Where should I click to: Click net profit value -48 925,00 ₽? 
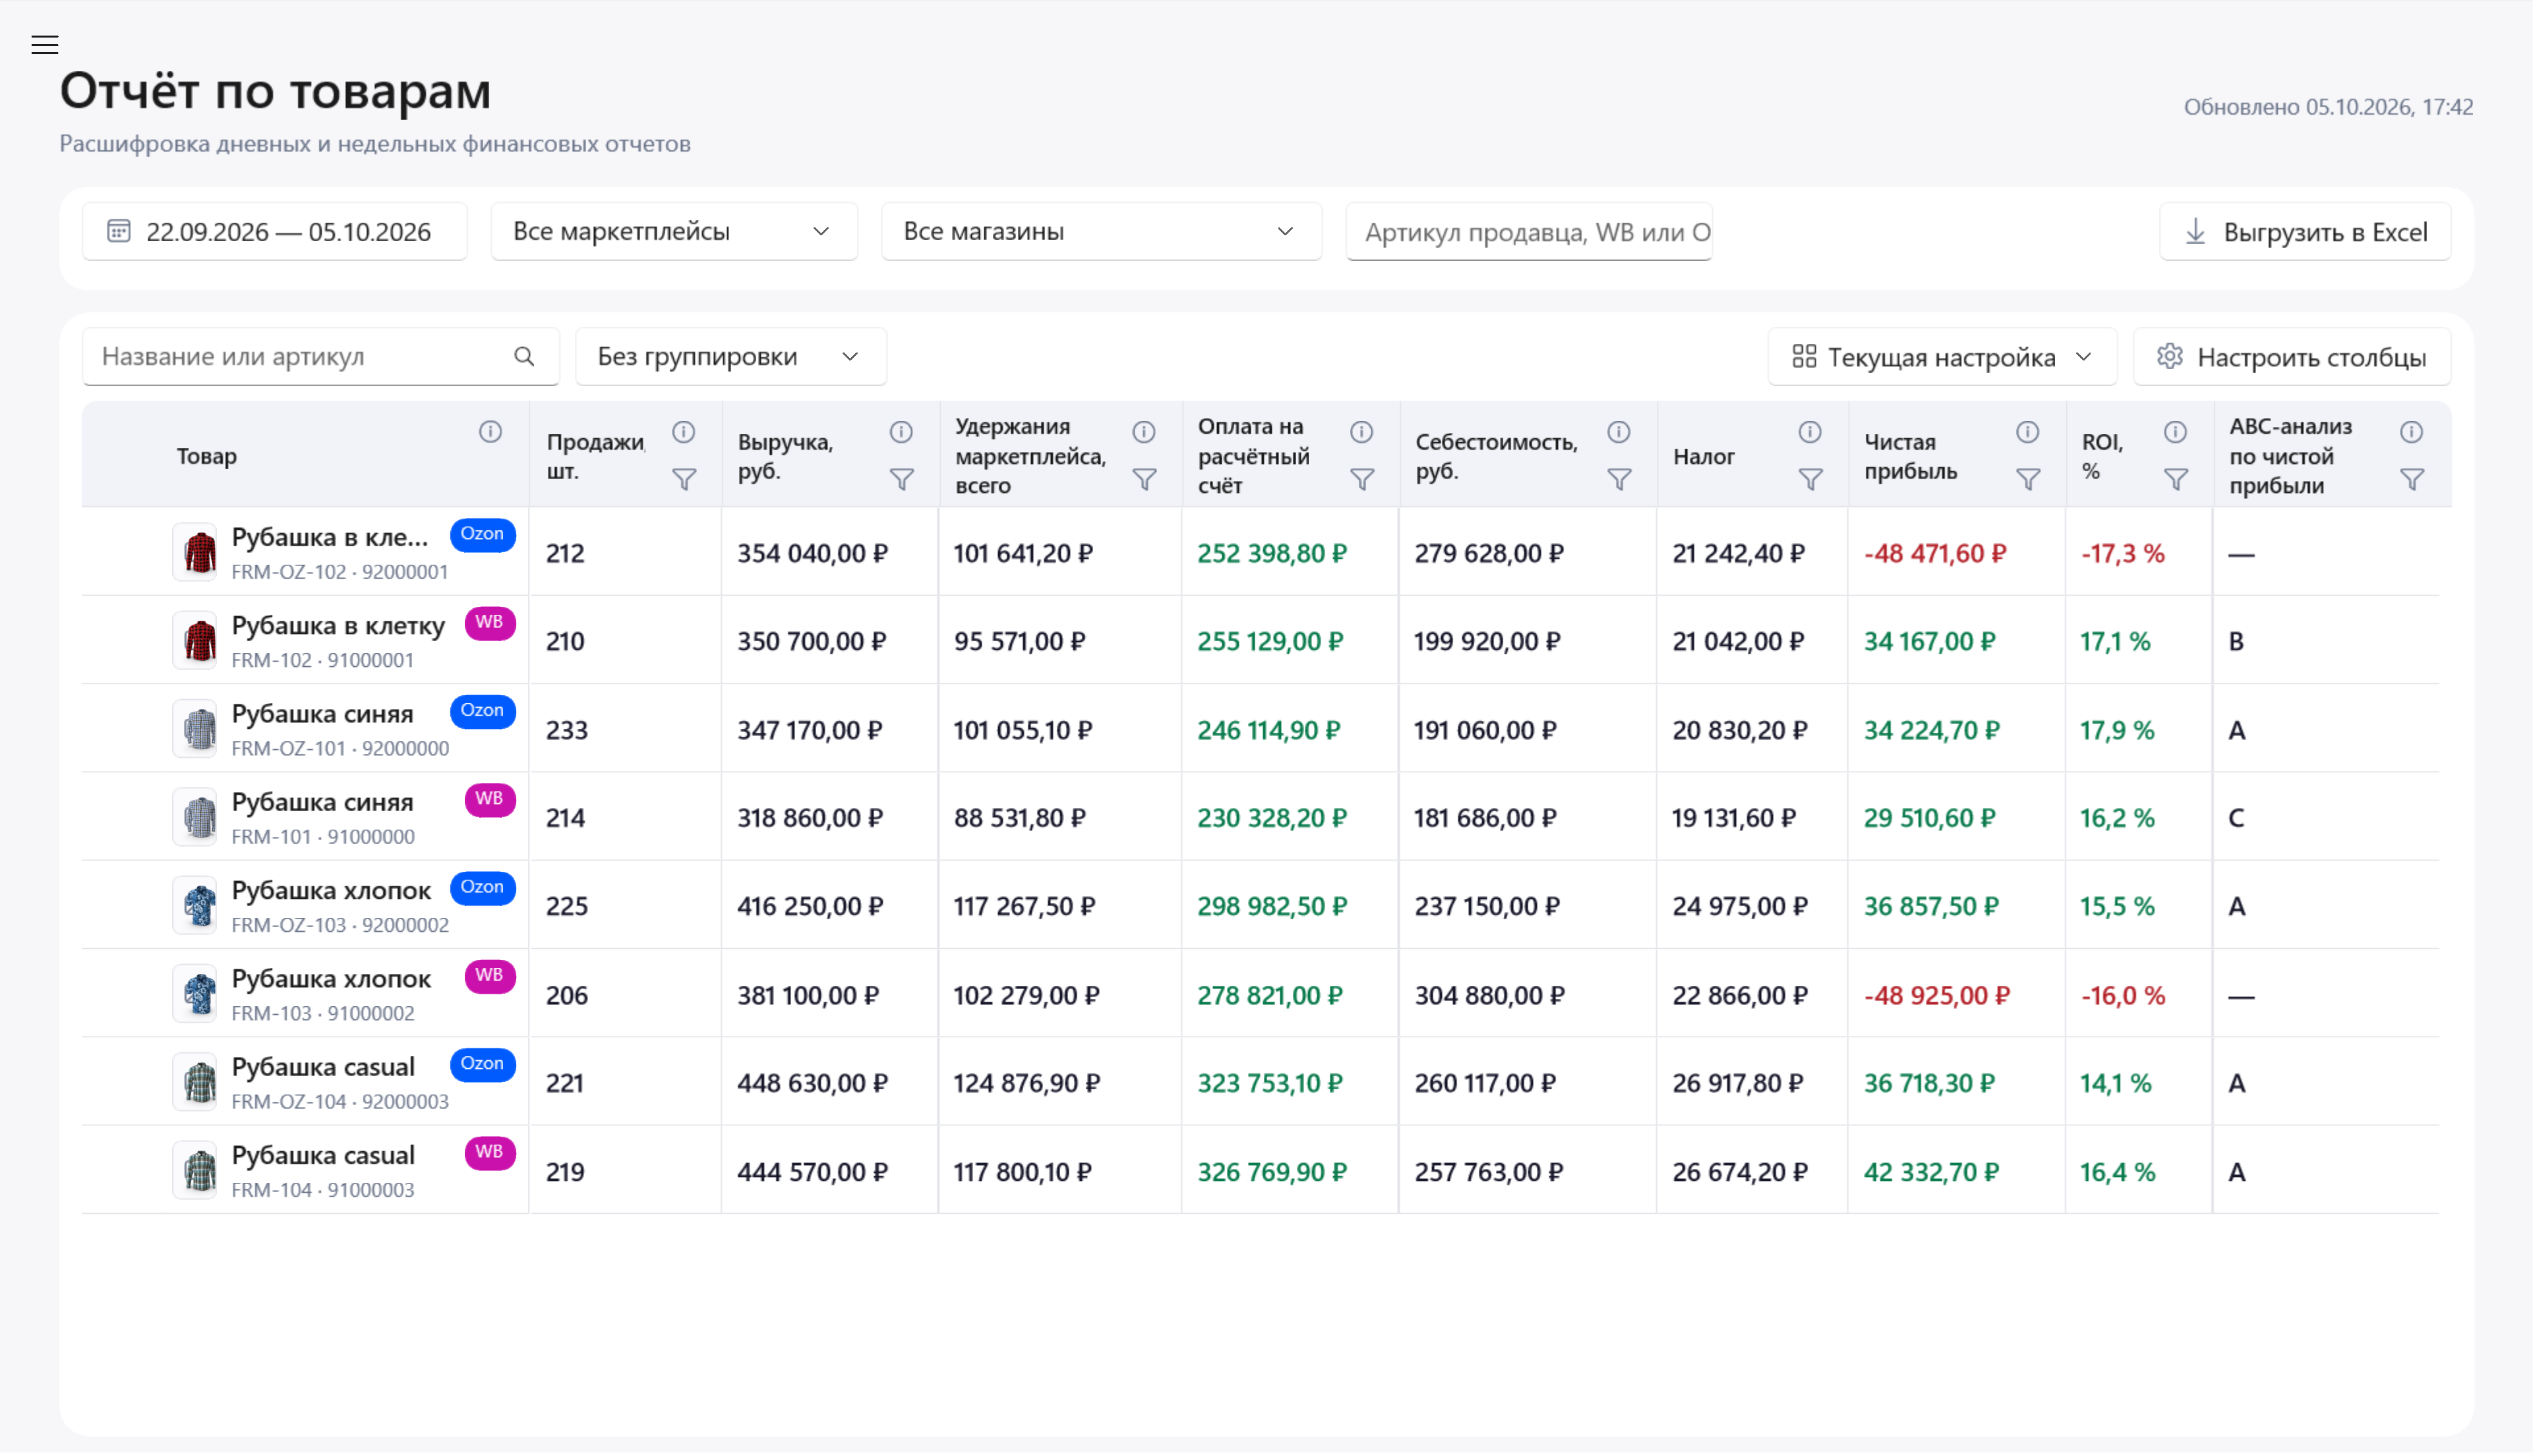point(1936,996)
